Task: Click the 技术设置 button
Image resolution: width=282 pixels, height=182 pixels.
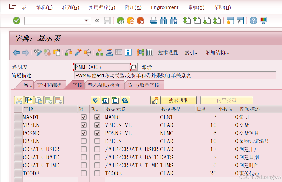Action: [168, 53]
